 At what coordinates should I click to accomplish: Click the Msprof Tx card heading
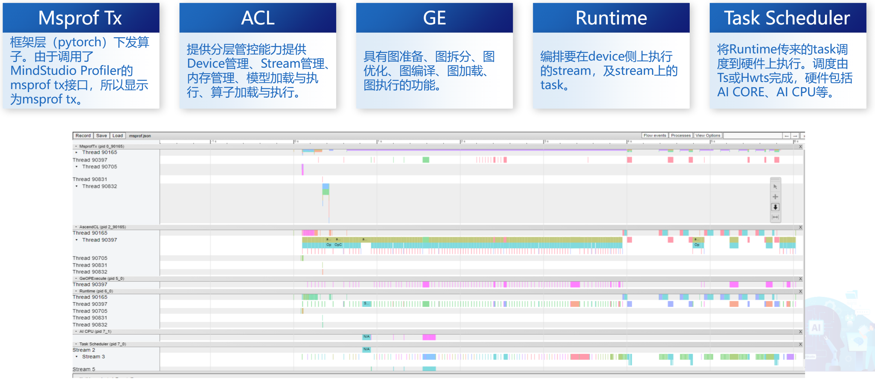point(81,18)
